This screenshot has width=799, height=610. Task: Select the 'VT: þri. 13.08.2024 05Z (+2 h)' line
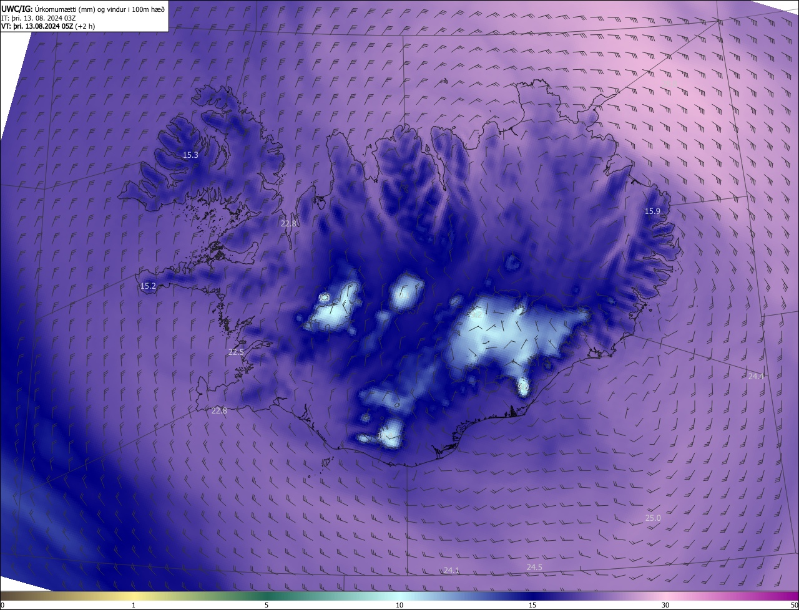(x=48, y=26)
